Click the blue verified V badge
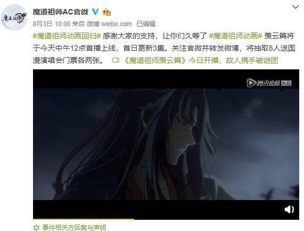 point(95,12)
